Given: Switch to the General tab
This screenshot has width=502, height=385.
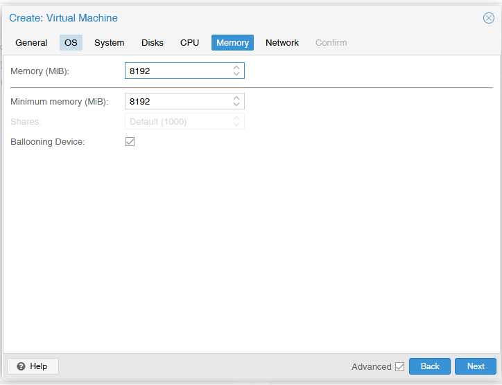Looking at the screenshot, I should pos(31,42).
